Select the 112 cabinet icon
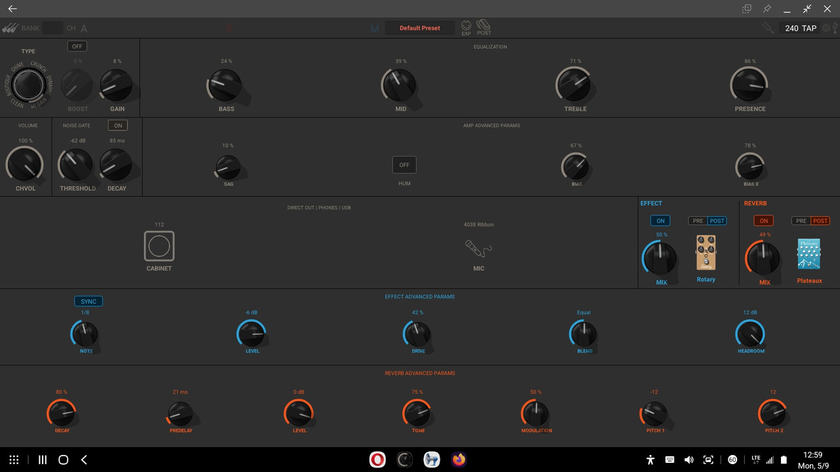This screenshot has width=840, height=472. [159, 246]
